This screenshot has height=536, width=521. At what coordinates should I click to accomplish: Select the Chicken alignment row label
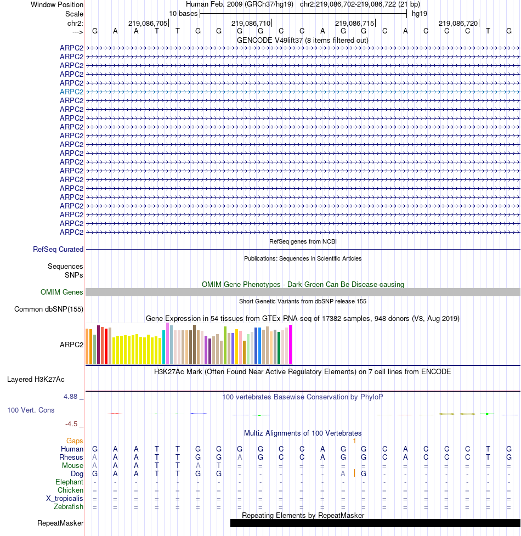pyautogui.click(x=70, y=490)
